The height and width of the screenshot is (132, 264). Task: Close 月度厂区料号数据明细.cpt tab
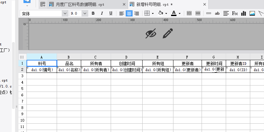click(124, 5)
